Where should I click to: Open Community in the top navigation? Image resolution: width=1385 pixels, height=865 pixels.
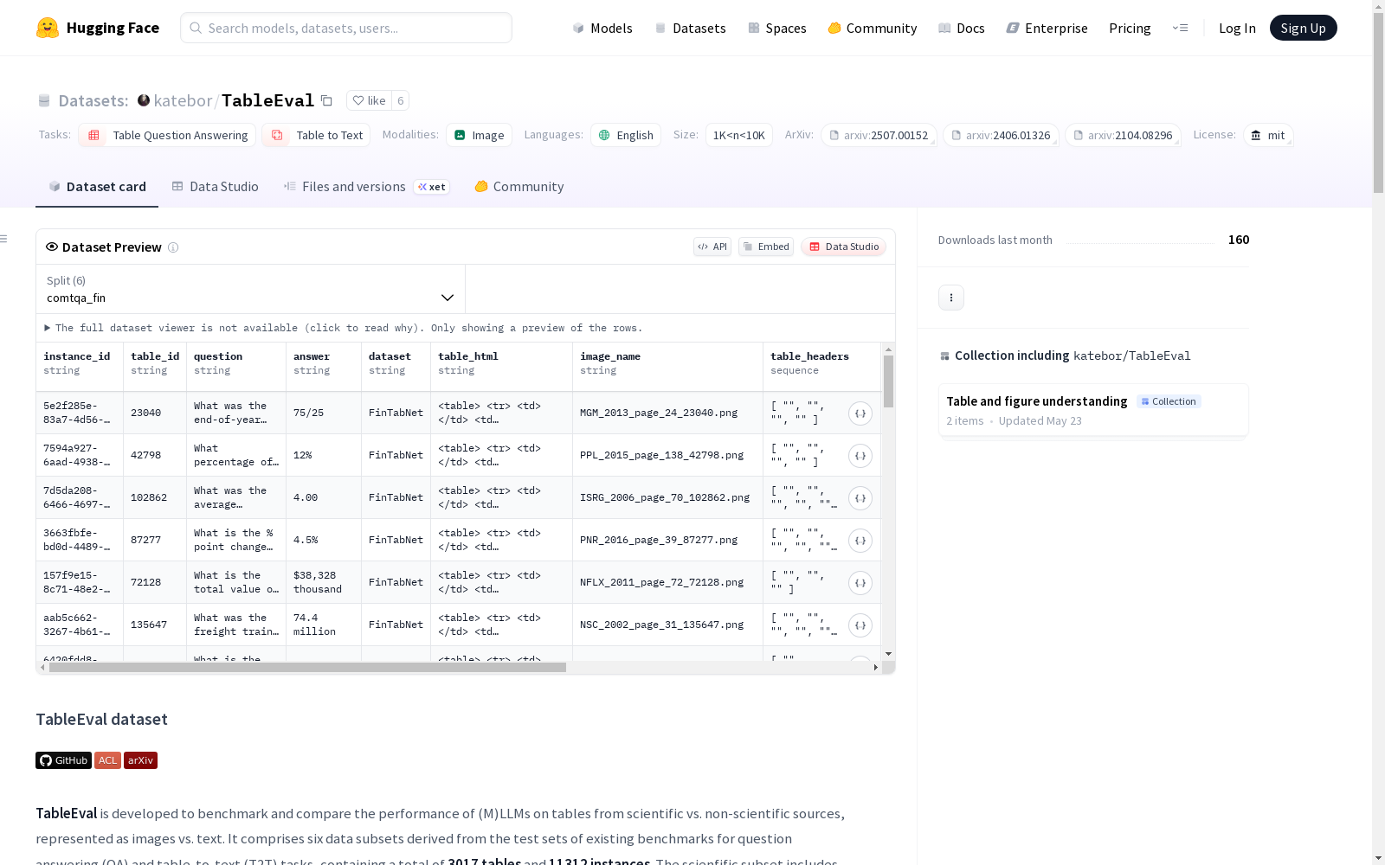tap(873, 28)
